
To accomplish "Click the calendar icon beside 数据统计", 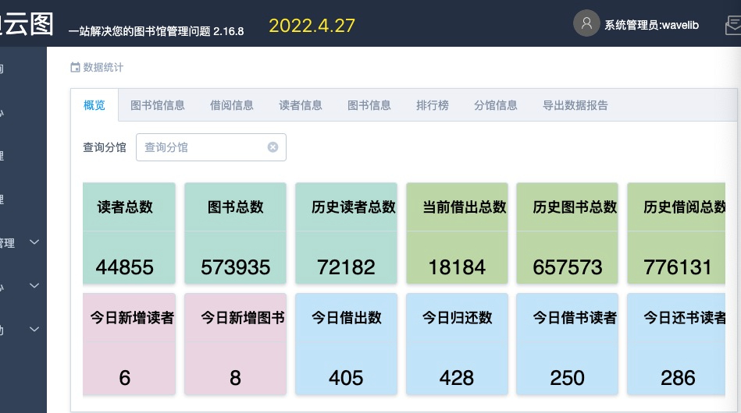I will [x=75, y=68].
